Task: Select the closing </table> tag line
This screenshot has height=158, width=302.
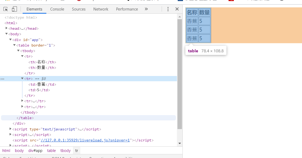Action: point(25,118)
